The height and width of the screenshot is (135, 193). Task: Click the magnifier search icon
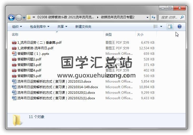coord(182,17)
